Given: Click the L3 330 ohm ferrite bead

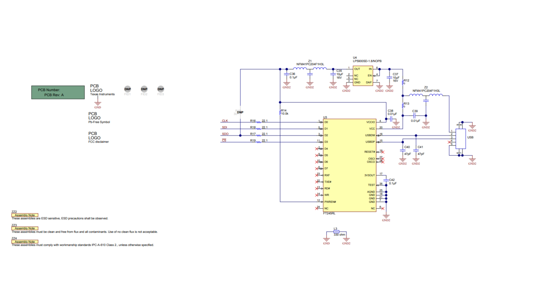Looking at the screenshot, I should pyautogui.click(x=336, y=232).
